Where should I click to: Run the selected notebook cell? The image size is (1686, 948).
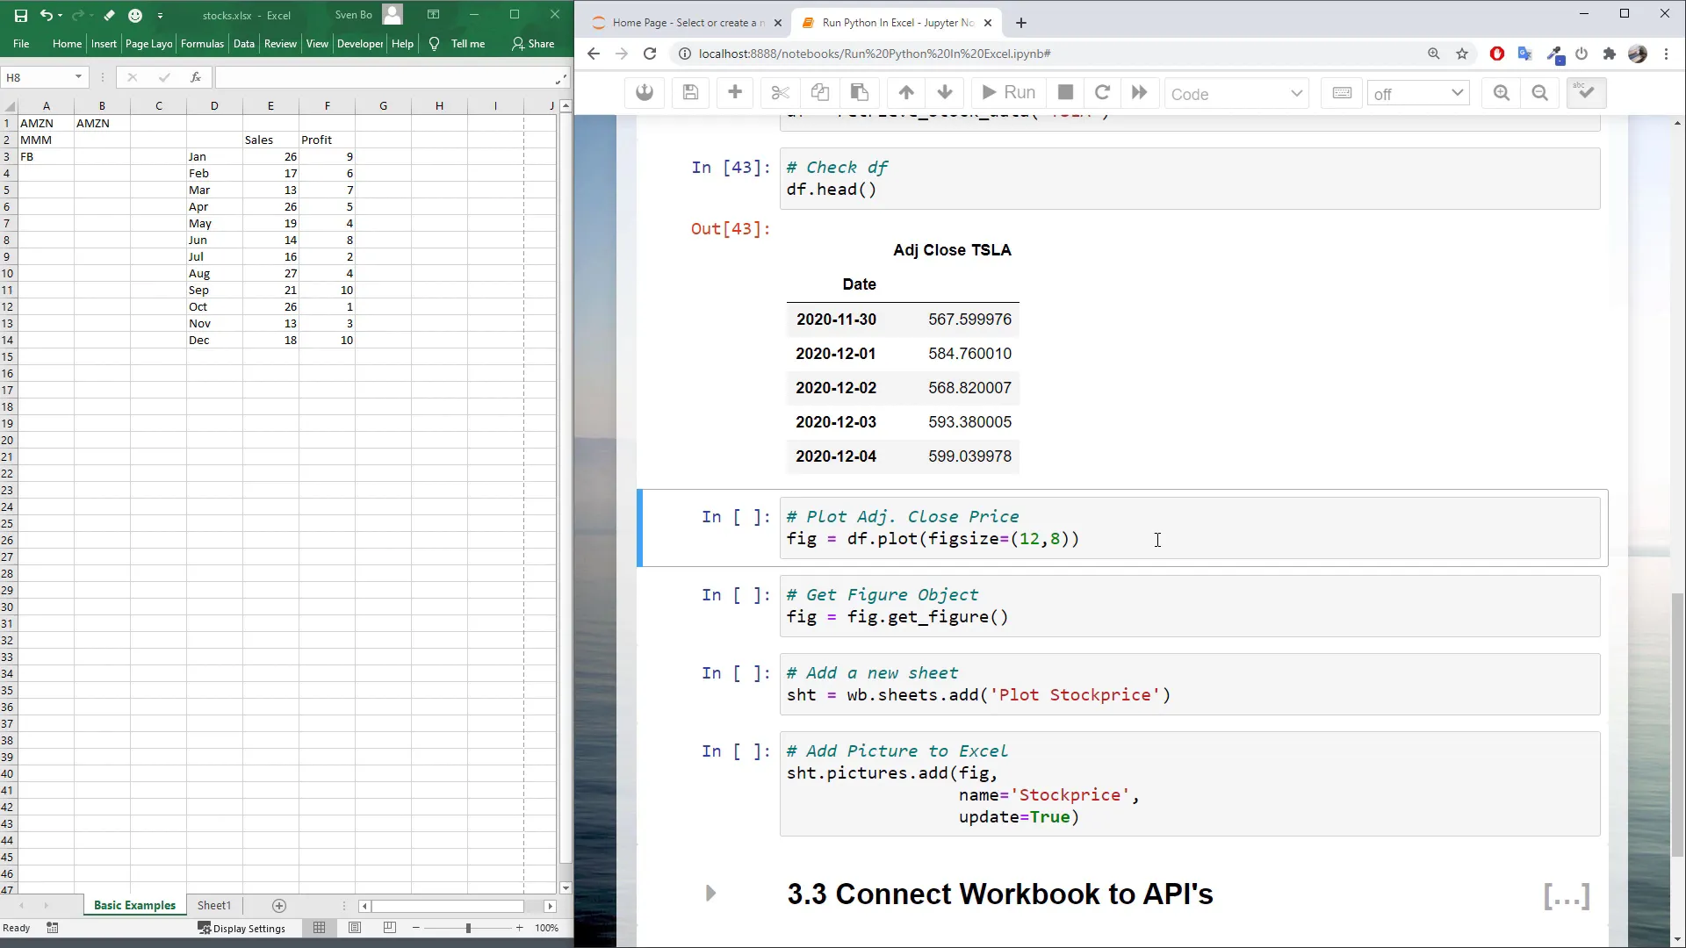coord(1008,93)
